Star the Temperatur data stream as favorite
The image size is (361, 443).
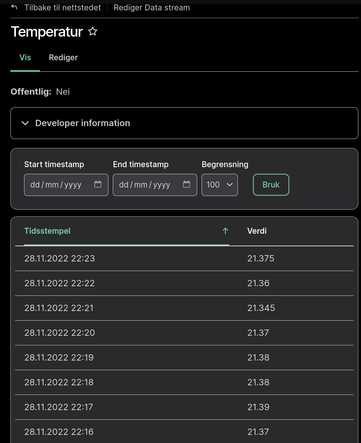pos(92,31)
